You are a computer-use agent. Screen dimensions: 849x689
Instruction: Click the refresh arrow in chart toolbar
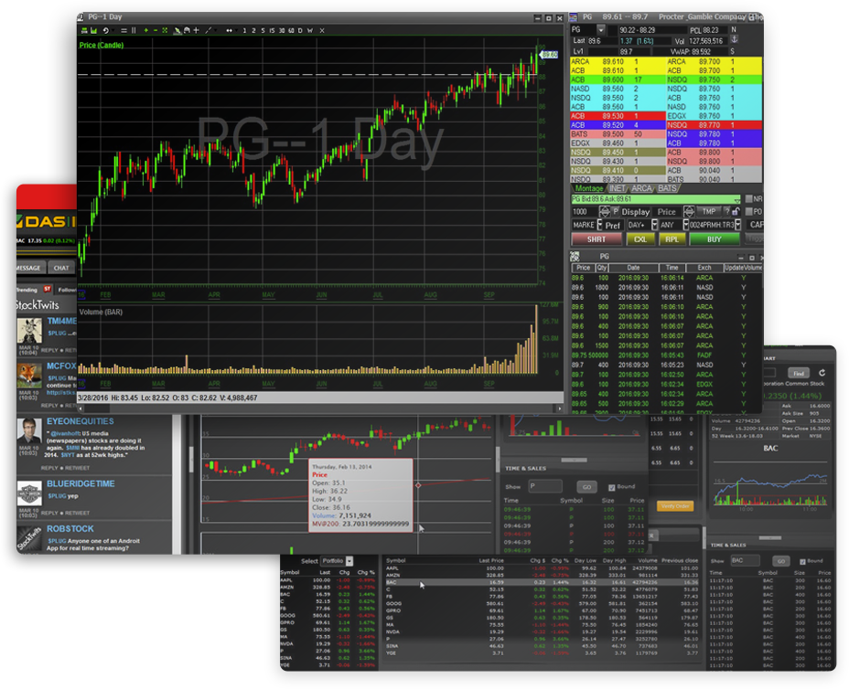click(105, 31)
